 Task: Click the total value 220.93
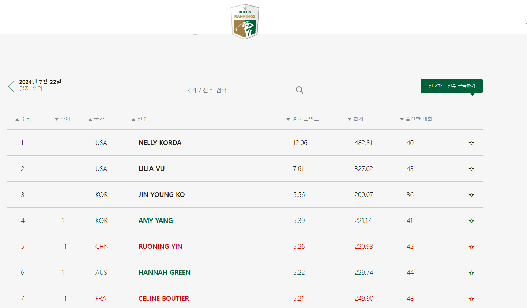pos(364,247)
